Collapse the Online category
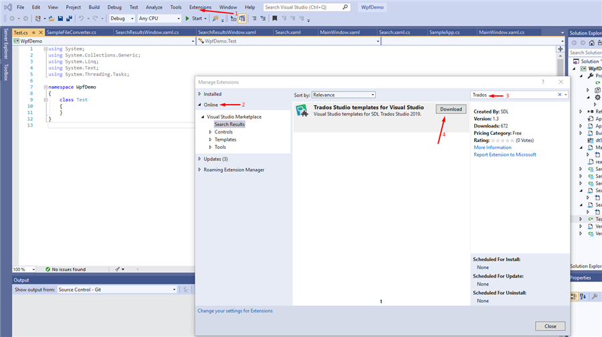 point(199,105)
